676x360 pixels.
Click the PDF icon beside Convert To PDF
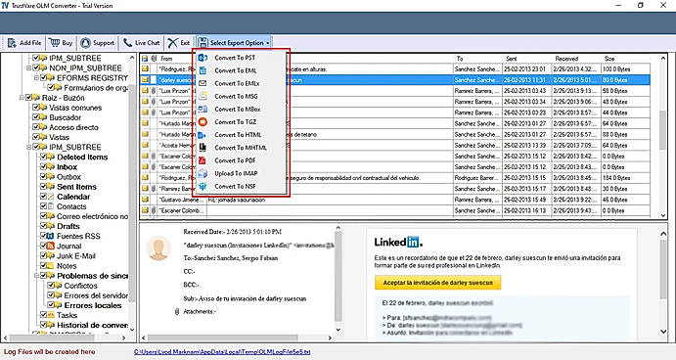coord(203,160)
